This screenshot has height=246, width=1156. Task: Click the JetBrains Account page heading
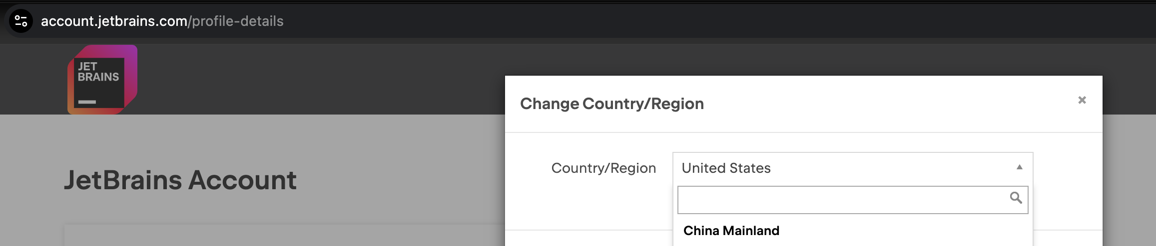[180, 180]
